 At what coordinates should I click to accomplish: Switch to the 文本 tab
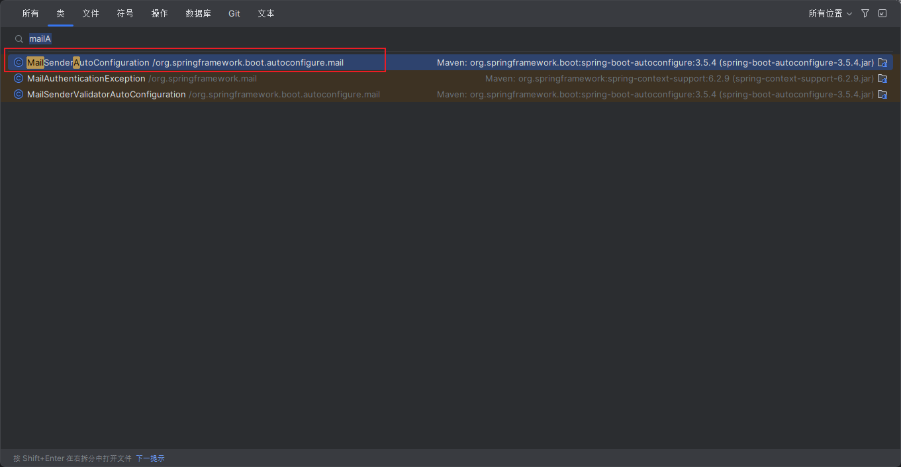pyautogui.click(x=266, y=13)
